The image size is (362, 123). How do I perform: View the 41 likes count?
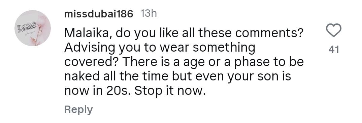[334, 49]
